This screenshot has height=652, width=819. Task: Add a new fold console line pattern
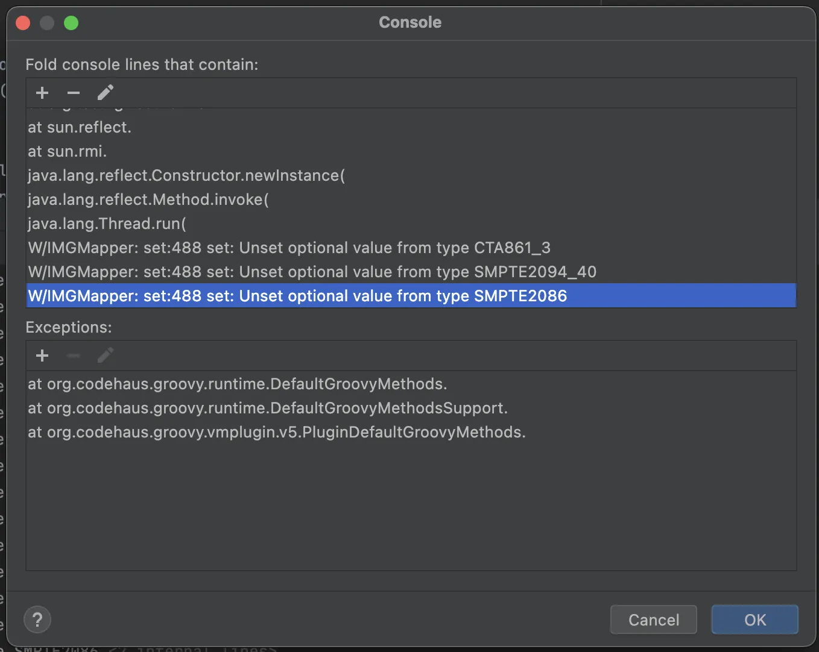click(x=42, y=93)
